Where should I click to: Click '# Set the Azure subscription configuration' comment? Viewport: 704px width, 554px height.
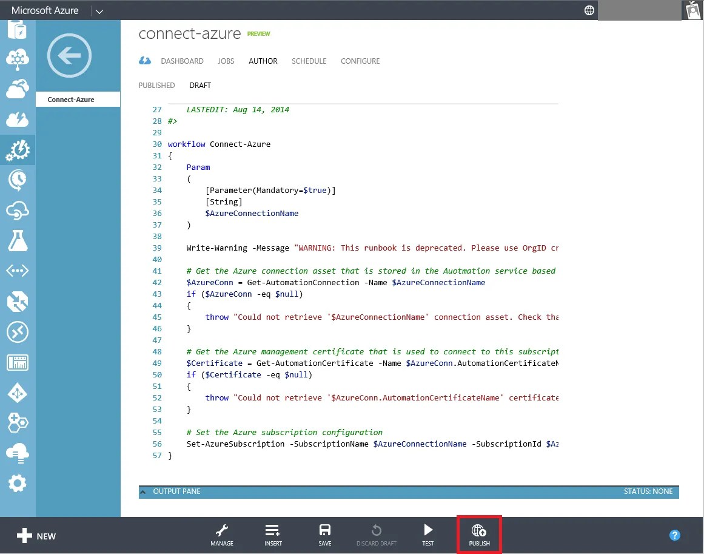284,432
